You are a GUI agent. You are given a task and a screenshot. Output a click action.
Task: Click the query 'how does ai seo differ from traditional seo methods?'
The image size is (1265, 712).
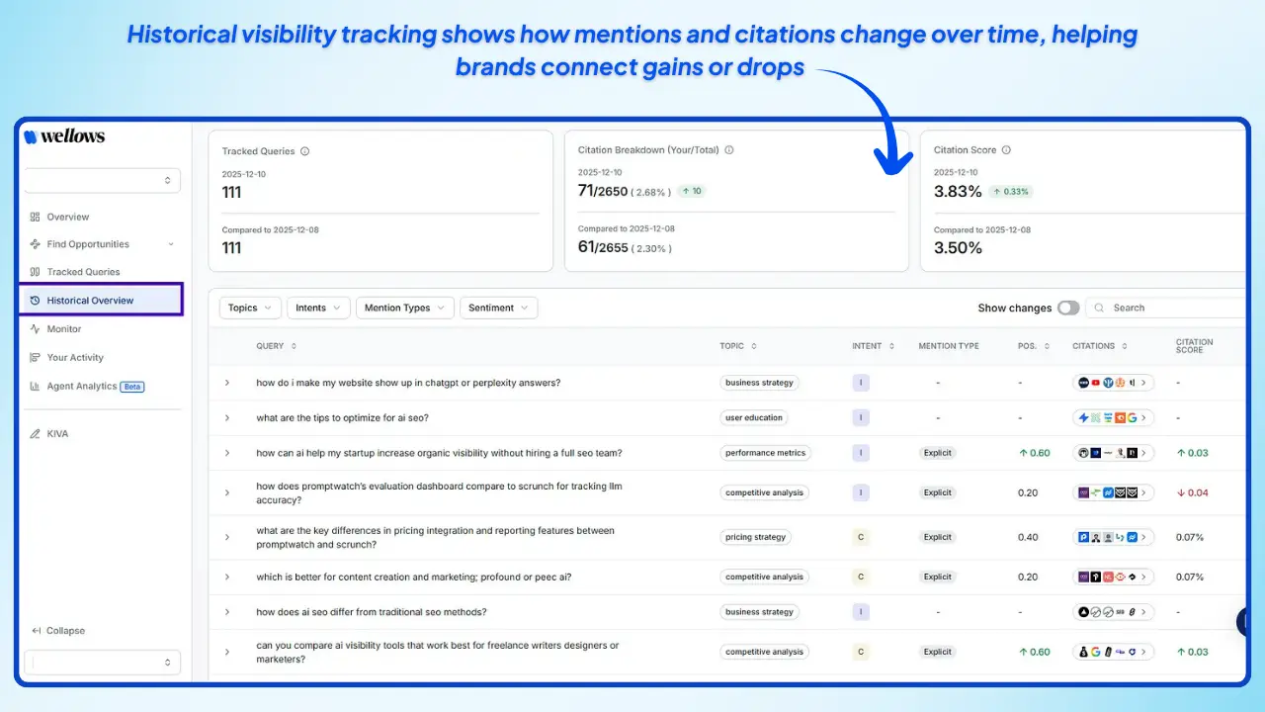click(x=372, y=612)
